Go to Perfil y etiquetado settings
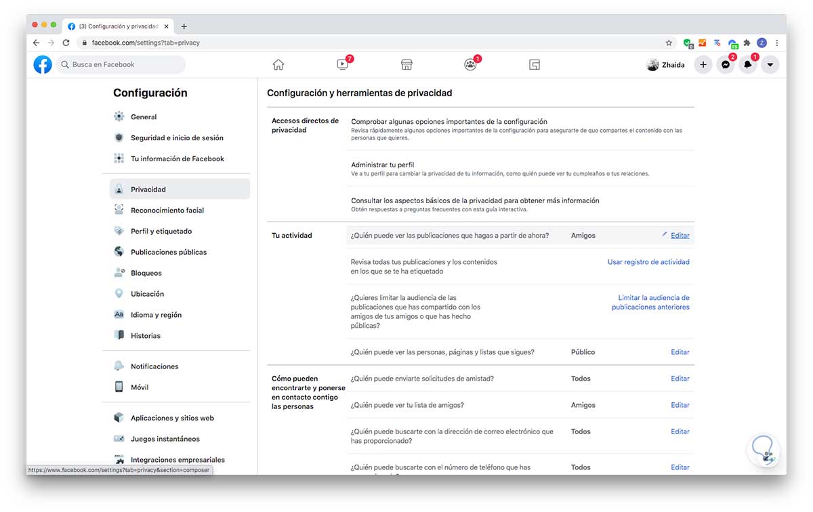The width and height of the screenshot is (813, 512). (161, 232)
